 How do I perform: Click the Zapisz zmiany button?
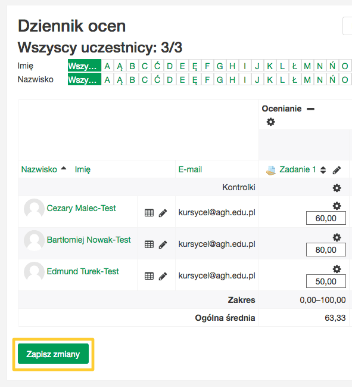pyautogui.click(x=53, y=354)
